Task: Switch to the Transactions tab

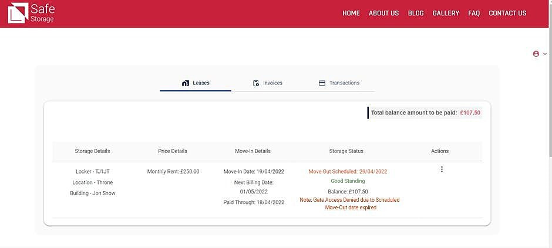Action: pyautogui.click(x=339, y=83)
